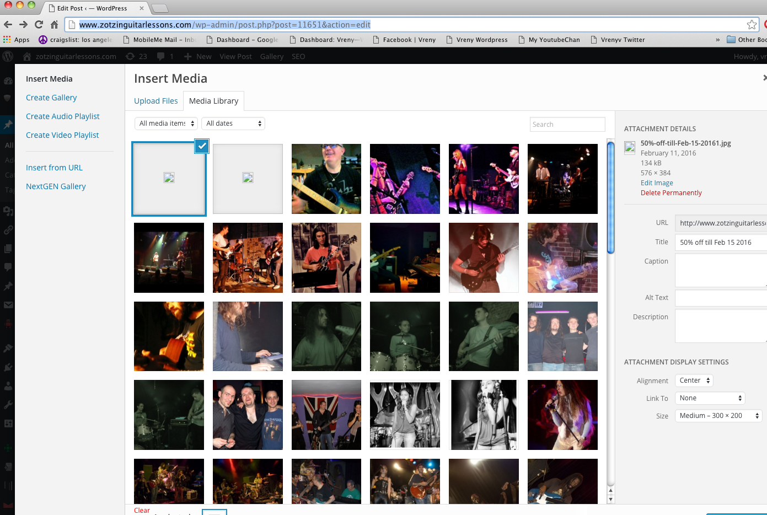Click the Edit Image link
The height and width of the screenshot is (515, 767).
(x=657, y=183)
